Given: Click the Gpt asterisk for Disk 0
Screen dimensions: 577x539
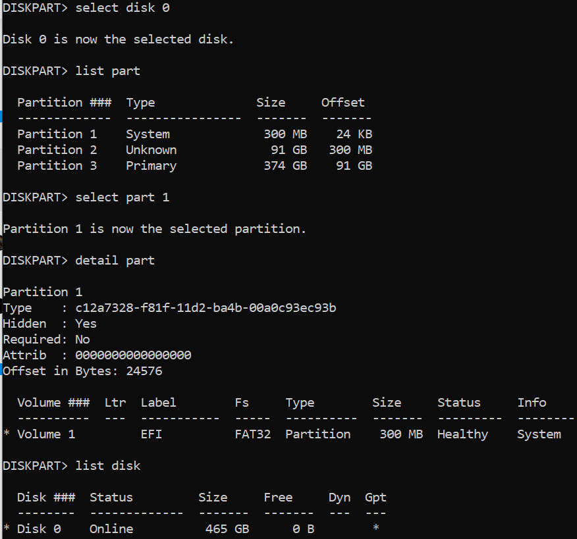Looking at the screenshot, I should point(375,528).
